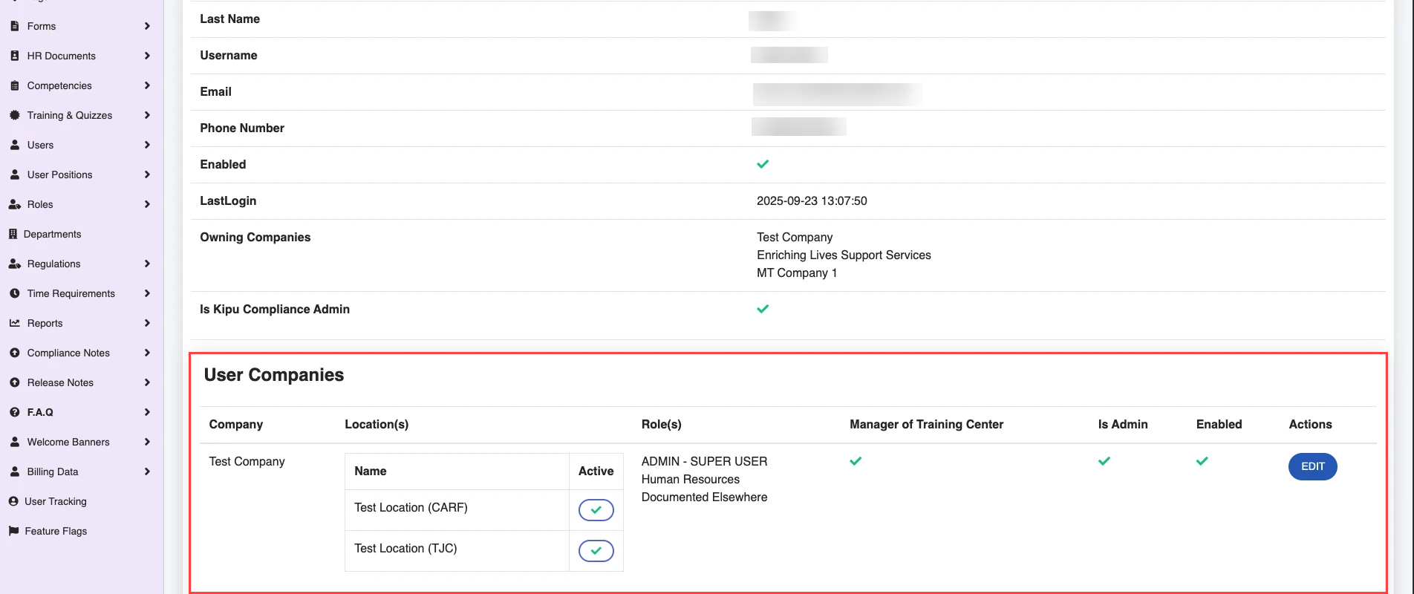Screen dimensions: 1414x594
Task: Open User Tracking menu item
Action: pos(56,501)
